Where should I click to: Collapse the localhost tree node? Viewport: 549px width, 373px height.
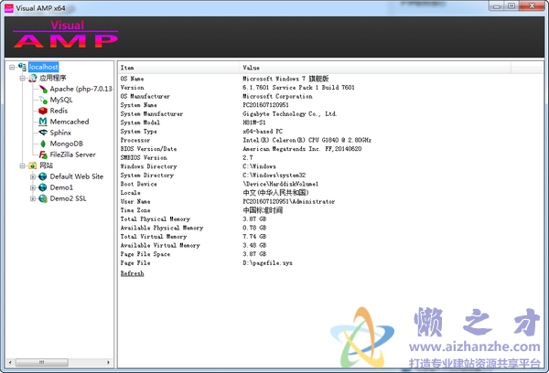12,67
